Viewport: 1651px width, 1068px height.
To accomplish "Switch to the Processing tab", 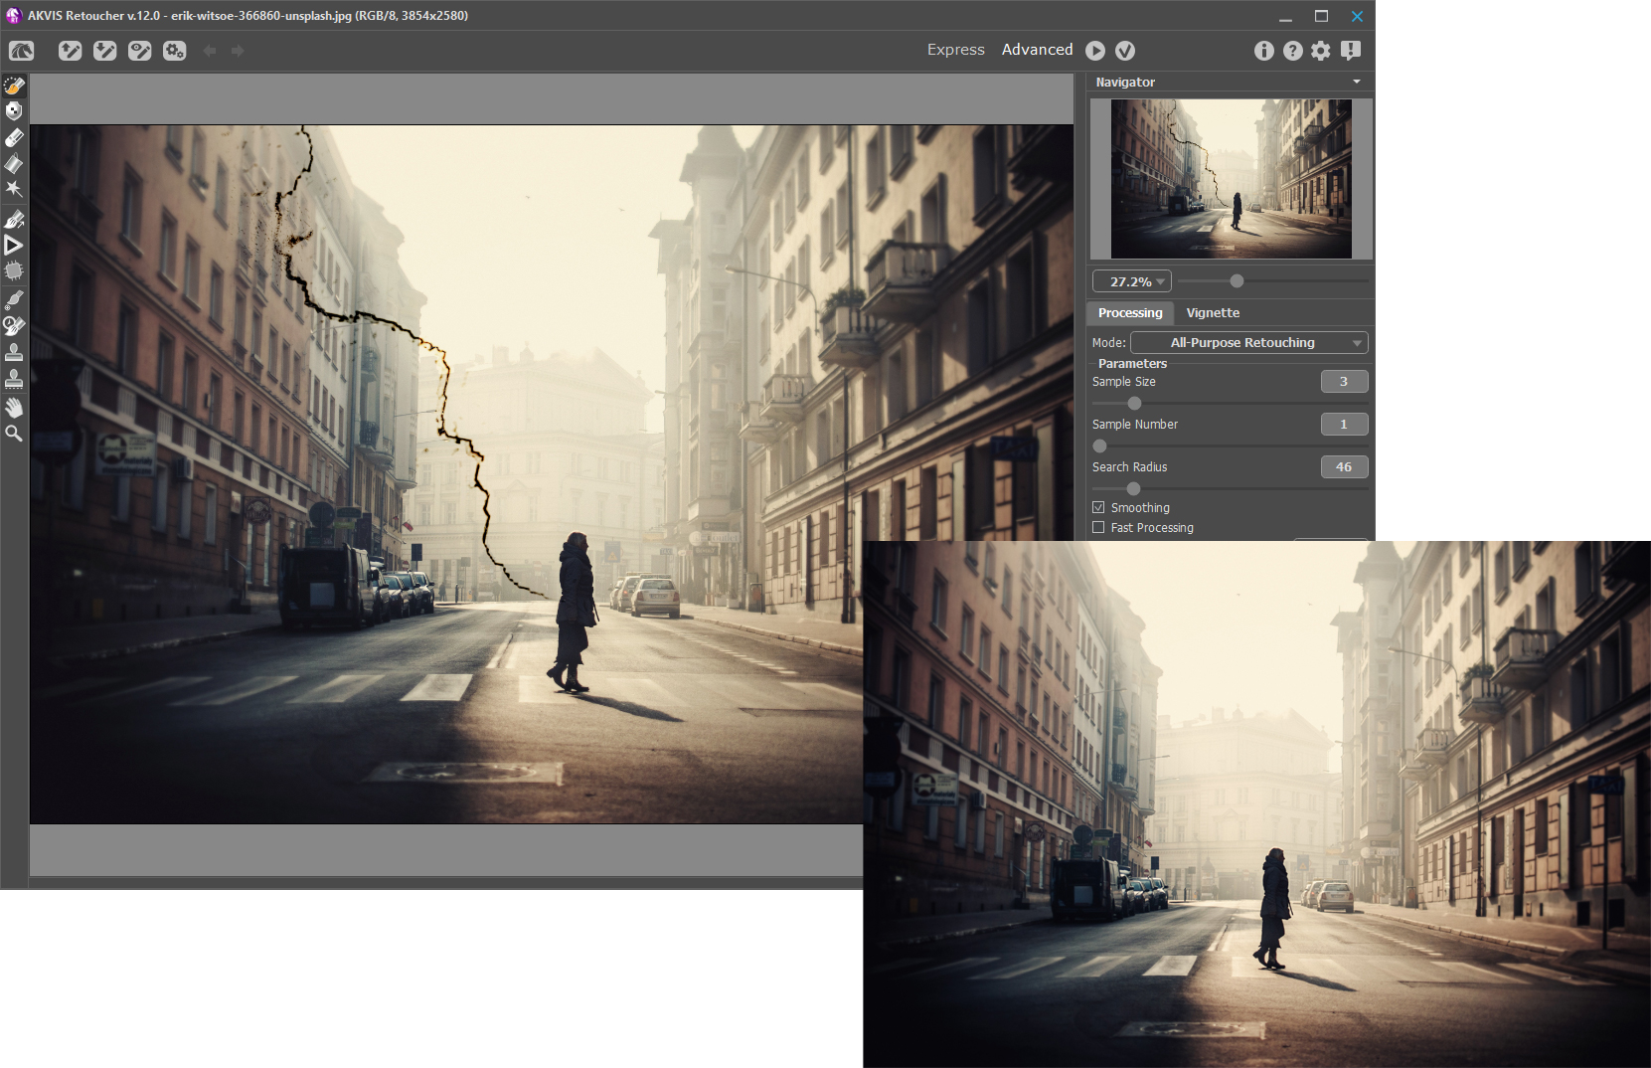I will pyautogui.click(x=1130, y=313).
